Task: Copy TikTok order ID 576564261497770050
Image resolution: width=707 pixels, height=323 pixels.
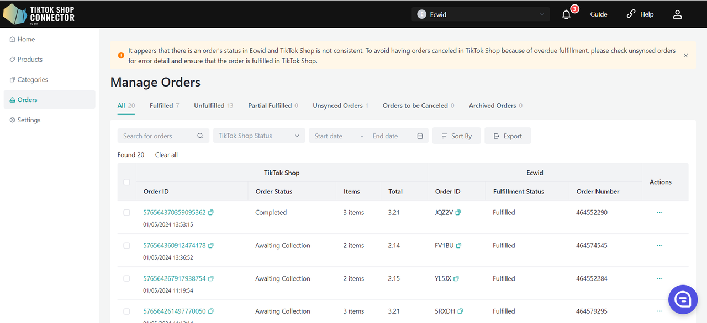Action: coord(211,311)
